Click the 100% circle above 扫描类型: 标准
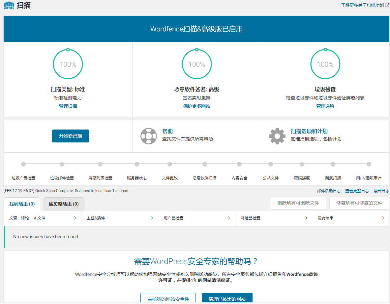 click(x=68, y=64)
